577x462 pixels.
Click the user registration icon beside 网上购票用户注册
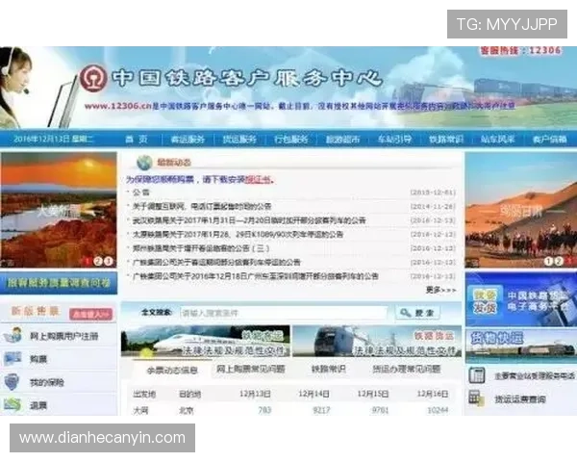click(x=13, y=336)
